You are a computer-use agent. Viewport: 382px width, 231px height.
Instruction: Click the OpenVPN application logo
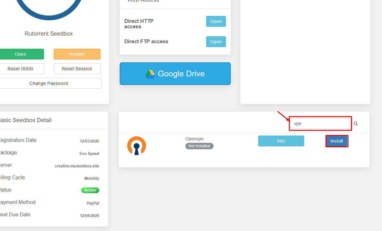click(x=137, y=145)
